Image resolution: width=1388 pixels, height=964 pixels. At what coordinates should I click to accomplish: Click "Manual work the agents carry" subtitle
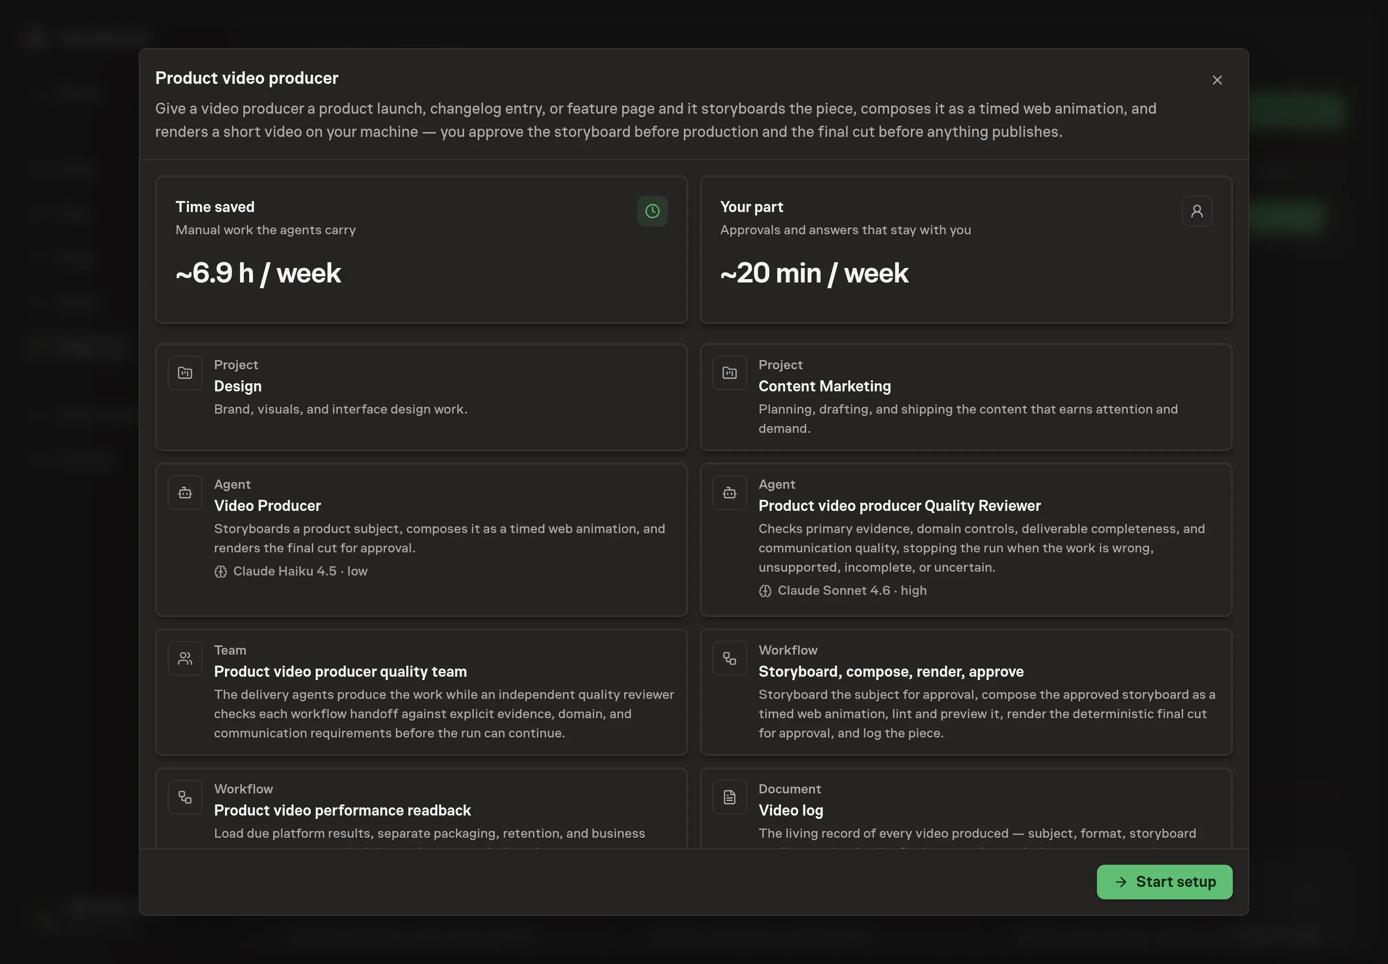tap(265, 230)
